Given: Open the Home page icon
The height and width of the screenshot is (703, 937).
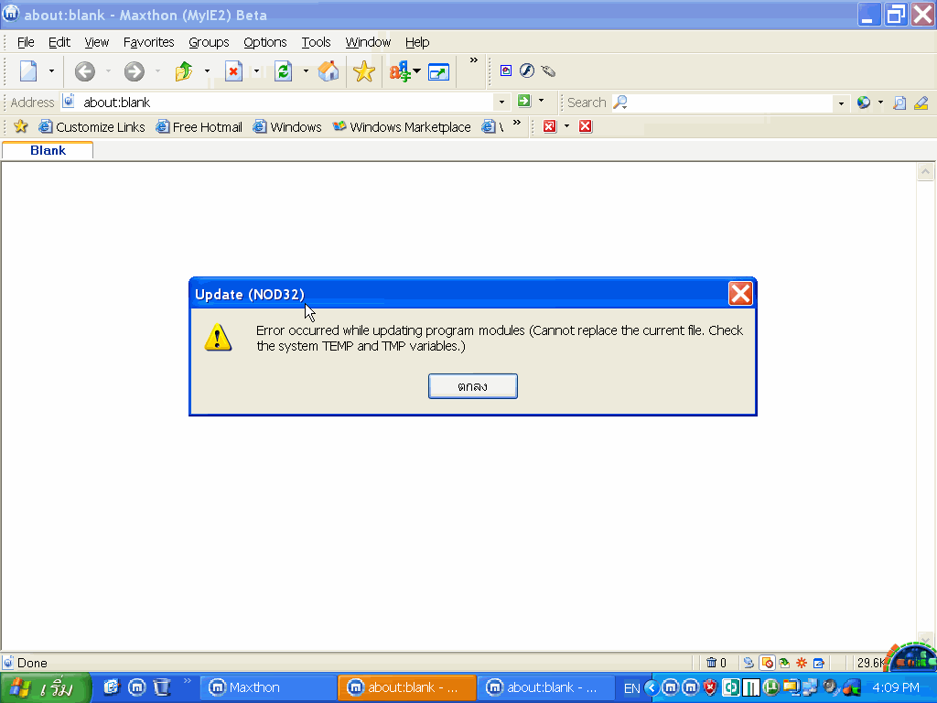Looking at the screenshot, I should 328,71.
